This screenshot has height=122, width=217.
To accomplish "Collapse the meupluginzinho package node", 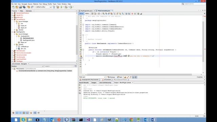I will pos(17,36).
